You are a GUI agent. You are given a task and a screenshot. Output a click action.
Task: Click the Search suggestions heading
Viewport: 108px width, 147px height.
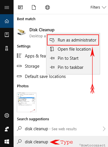[x=33, y=119]
